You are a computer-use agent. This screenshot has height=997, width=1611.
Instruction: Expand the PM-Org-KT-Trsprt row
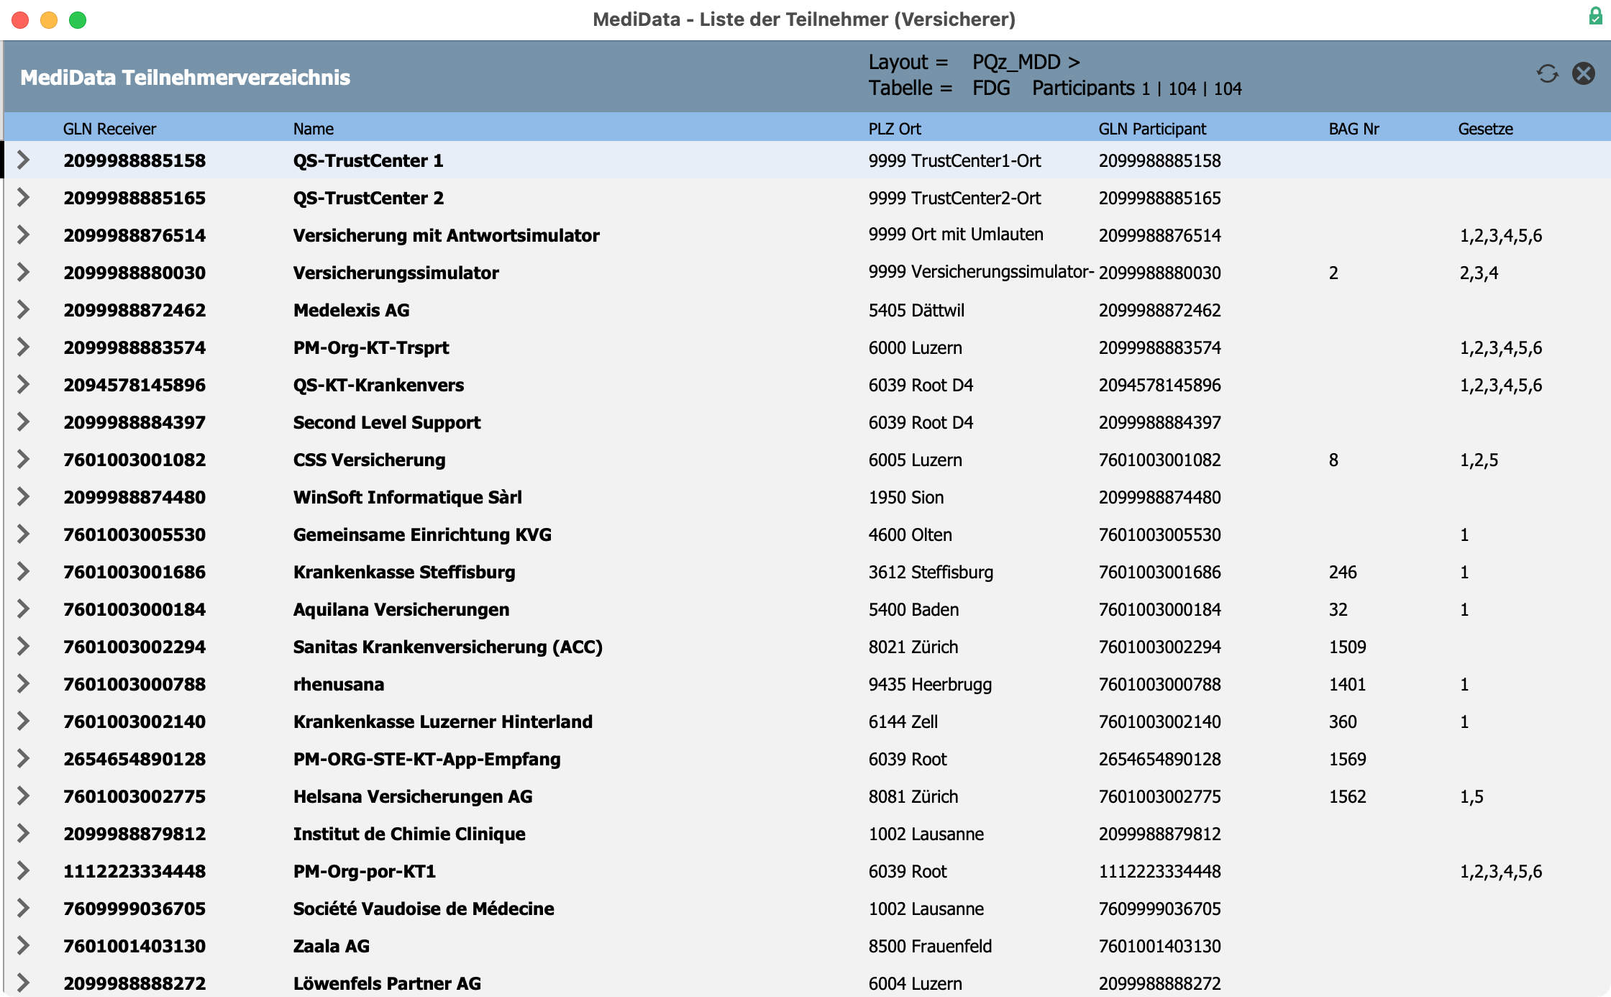[23, 347]
